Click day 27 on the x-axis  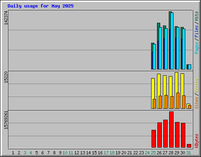(x=165, y=153)
